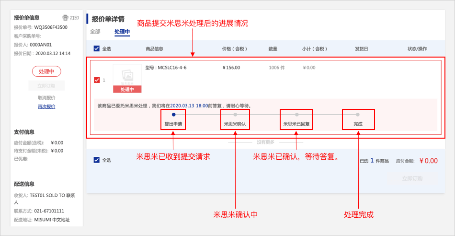Image resolution: width=455 pixels, height=236 pixels.
Task: Click the 状态/操作 column header
Action: pos(417,48)
